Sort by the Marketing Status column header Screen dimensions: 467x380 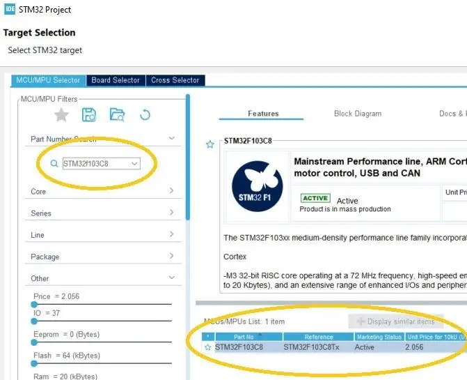tap(379, 337)
